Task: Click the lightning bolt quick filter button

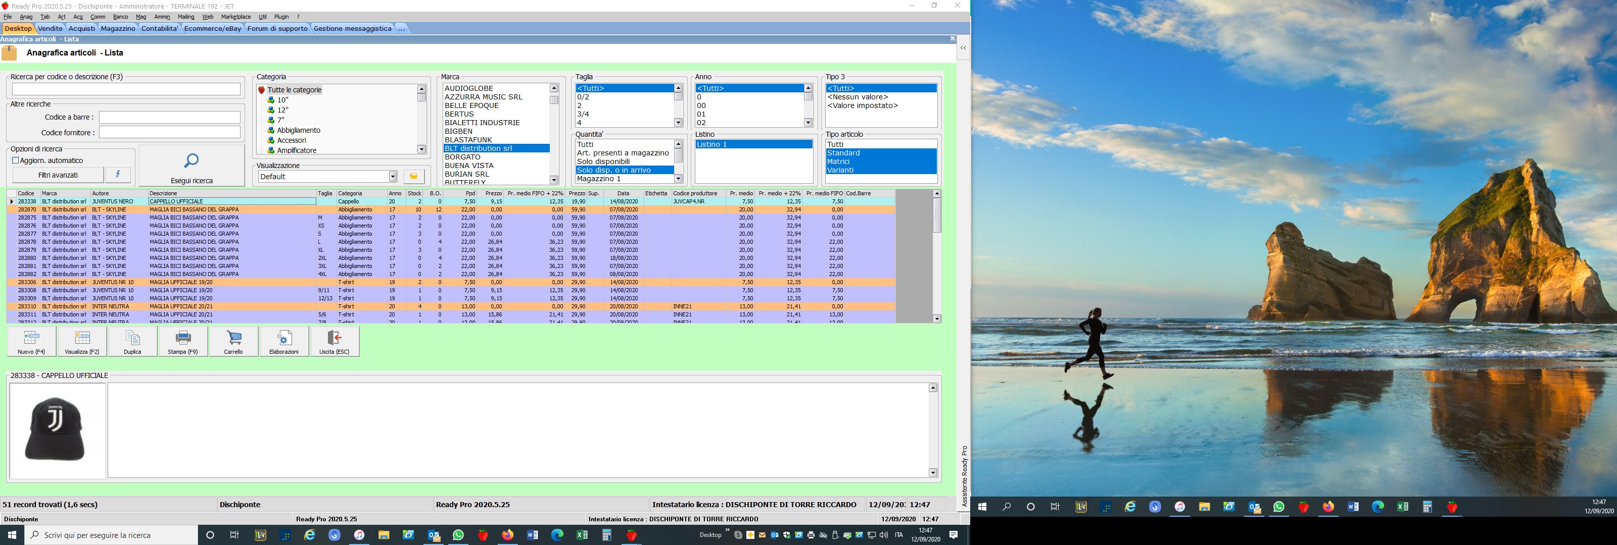Action: (118, 175)
